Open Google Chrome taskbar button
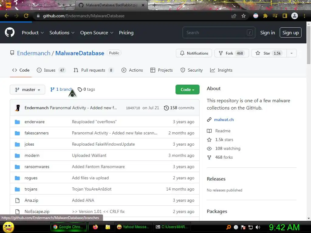Screen dimensions: 311x233 click(x=69, y=227)
